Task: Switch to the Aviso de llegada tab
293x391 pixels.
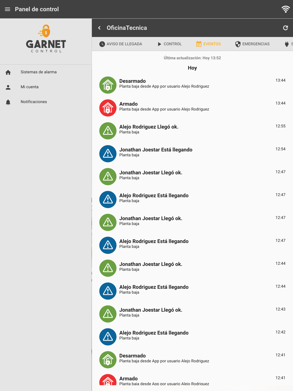Action: pyautogui.click(x=120, y=44)
